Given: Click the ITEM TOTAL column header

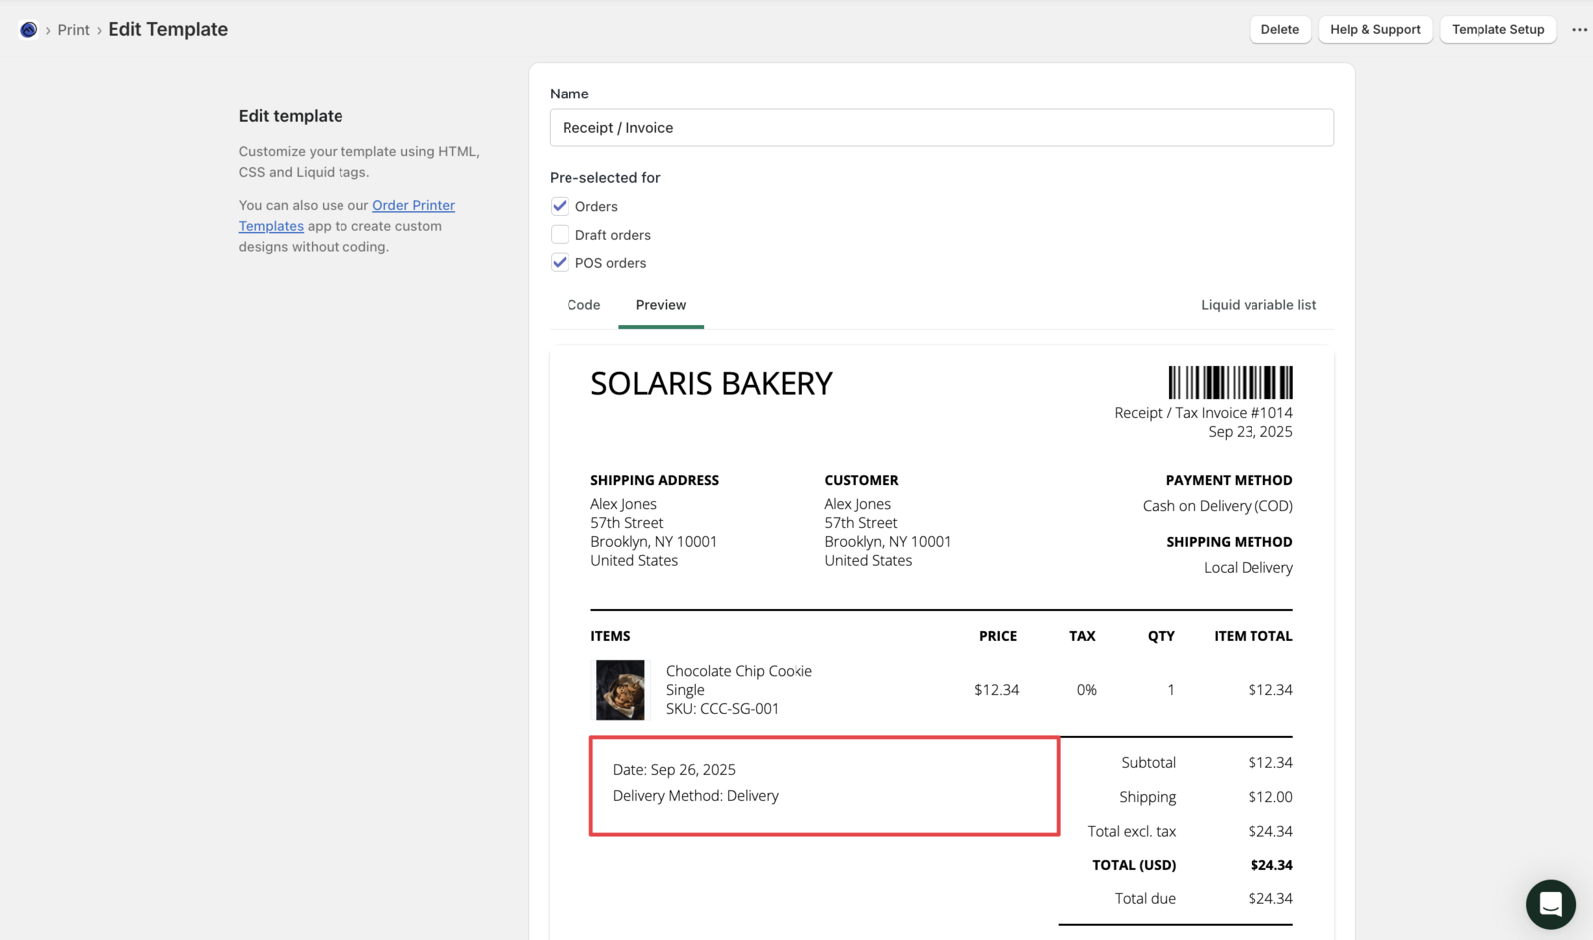Looking at the screenshot, I should pos(1253,636).
